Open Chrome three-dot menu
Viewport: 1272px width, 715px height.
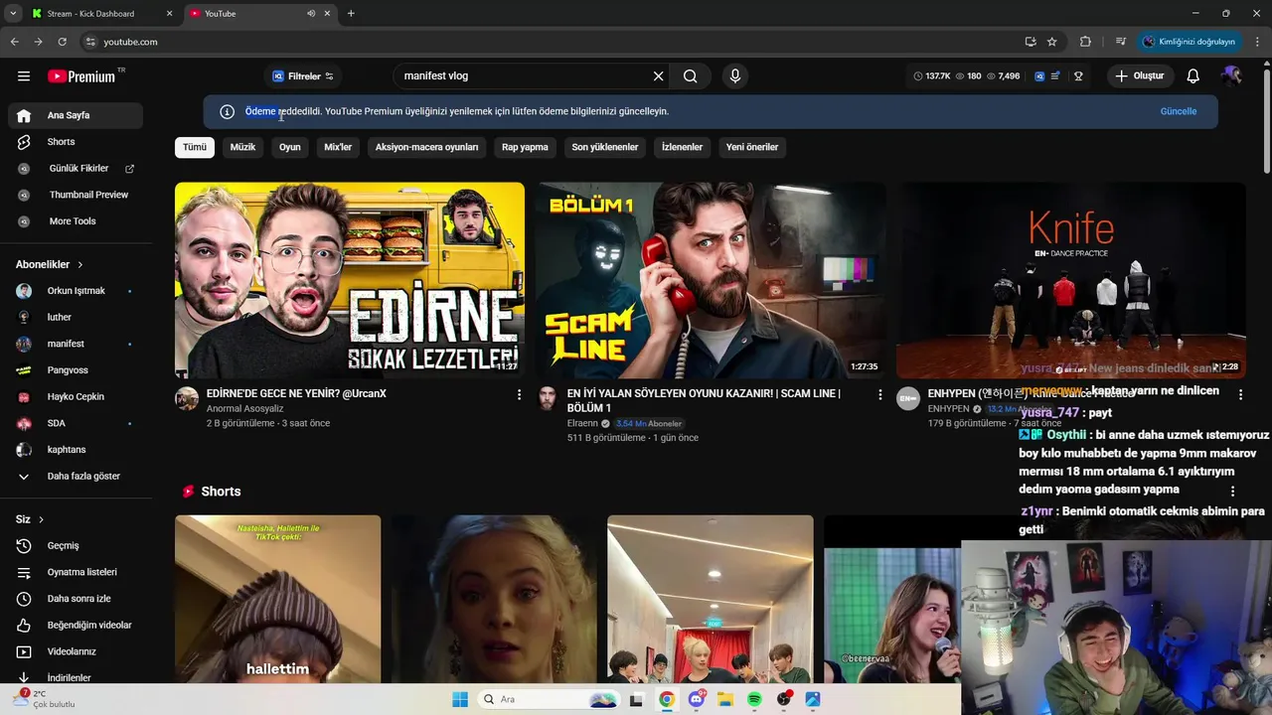(x=1258, y=42)
